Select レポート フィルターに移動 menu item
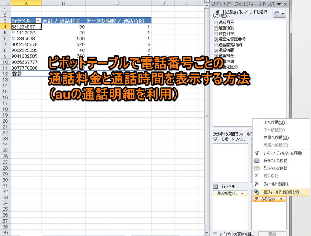This screenshot has width=311, height=236. [x=281, y=153]
